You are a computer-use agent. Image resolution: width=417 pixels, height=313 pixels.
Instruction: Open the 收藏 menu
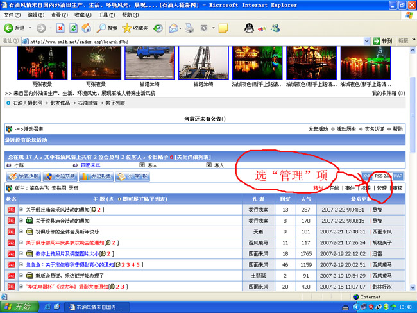coord(83,15)
